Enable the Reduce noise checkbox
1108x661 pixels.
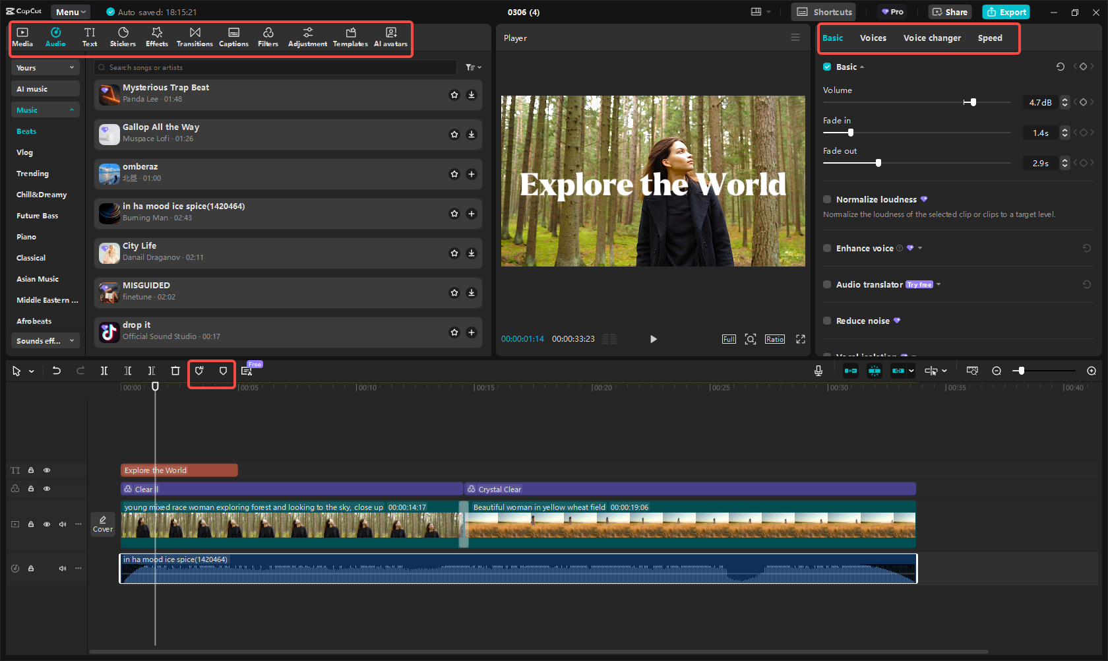coord(827,321)
